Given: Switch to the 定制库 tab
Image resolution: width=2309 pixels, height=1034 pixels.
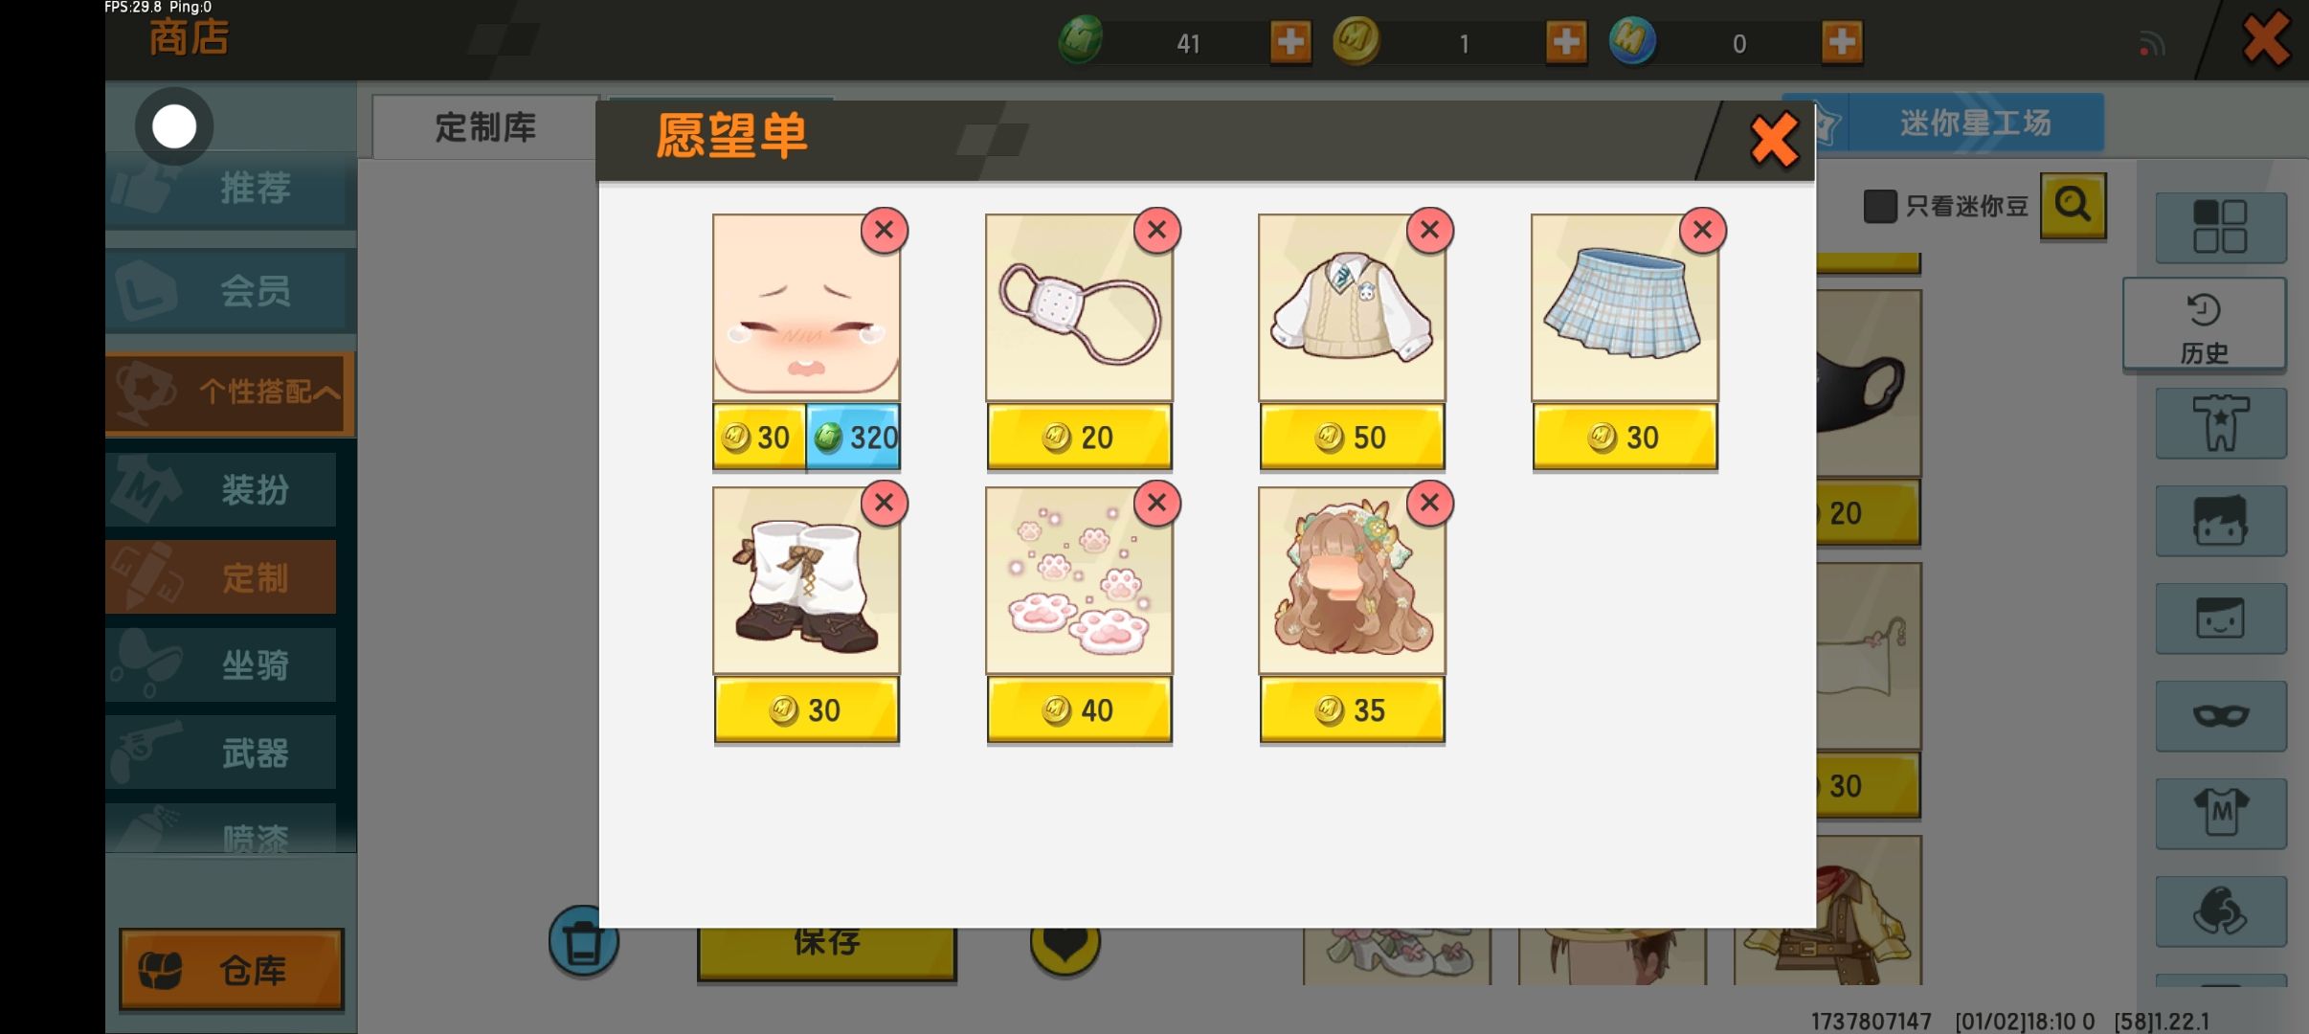Looking at the screenshot, I should (485, 127).
